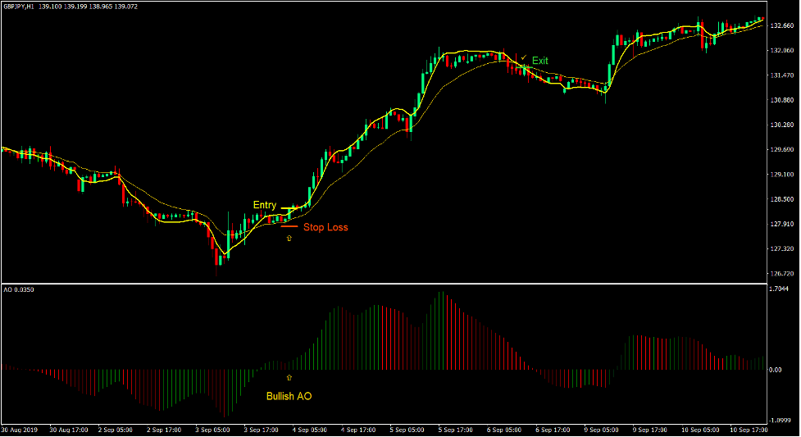Image resolution: width=801 pixels, height=437 pixels.
Task: Select the red Stop Loss line marker
Action: 289,226
